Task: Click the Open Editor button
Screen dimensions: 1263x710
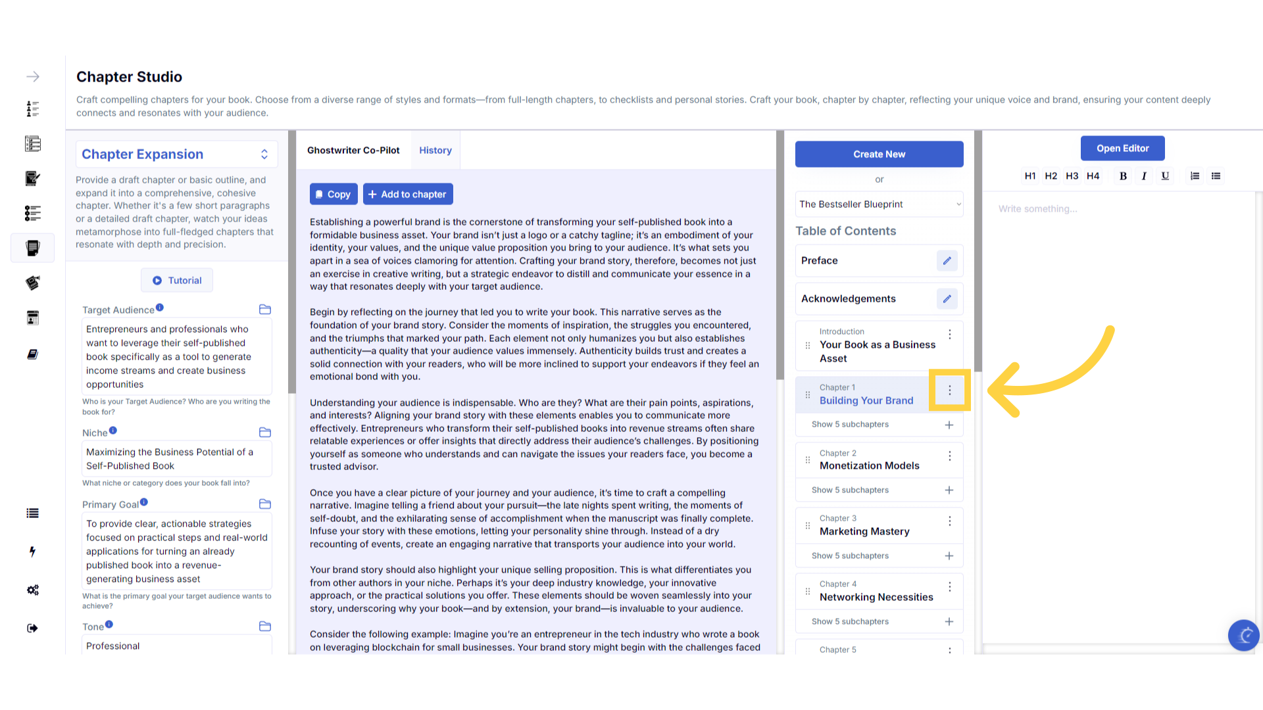Action: tap(1122, 149)
